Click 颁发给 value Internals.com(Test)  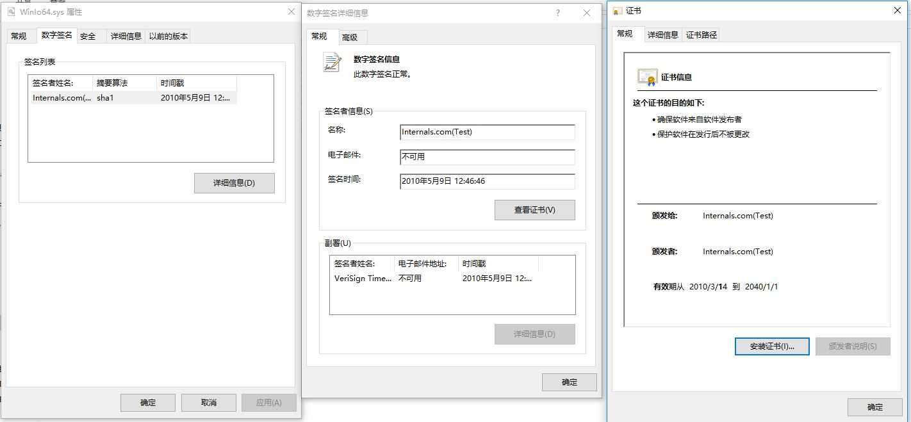point(738,216)
